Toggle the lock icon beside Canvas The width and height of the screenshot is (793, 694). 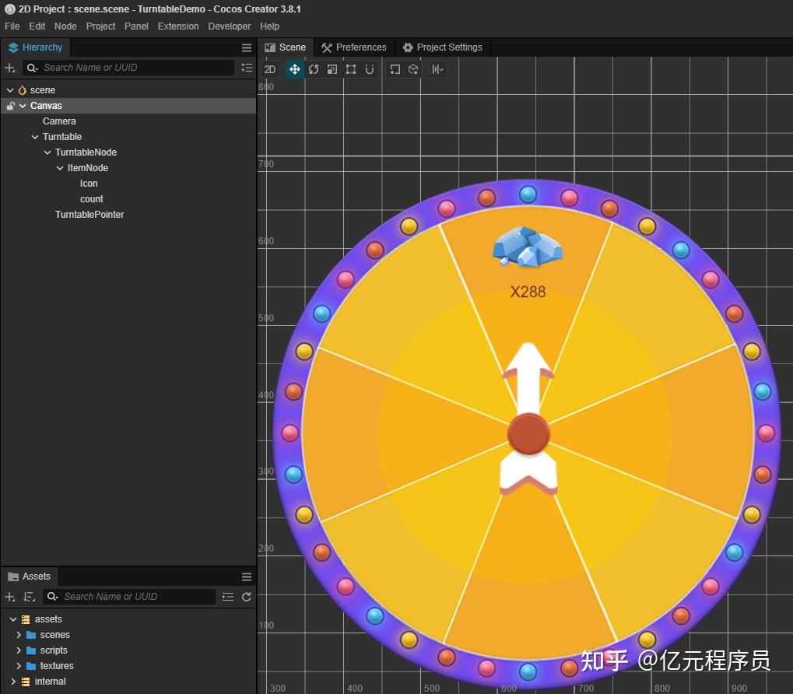pos(11,106)
